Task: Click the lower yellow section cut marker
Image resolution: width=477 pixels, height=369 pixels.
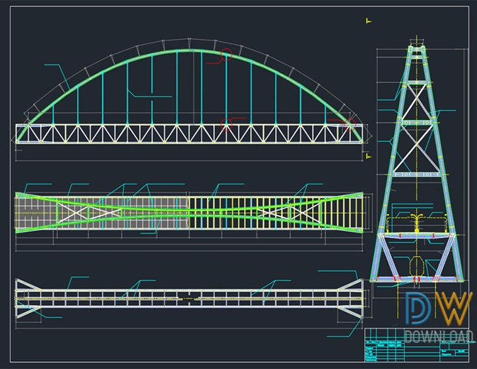Action: [369, 157]
